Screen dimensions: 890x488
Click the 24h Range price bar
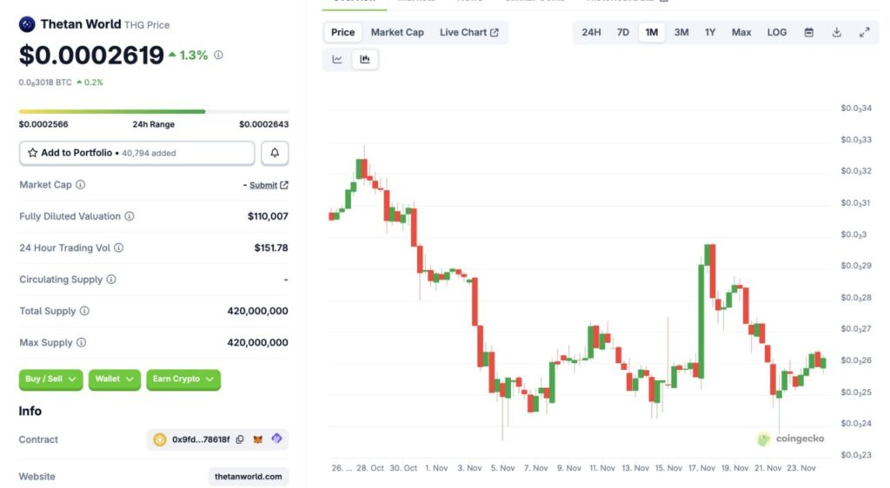click(154, 111)
